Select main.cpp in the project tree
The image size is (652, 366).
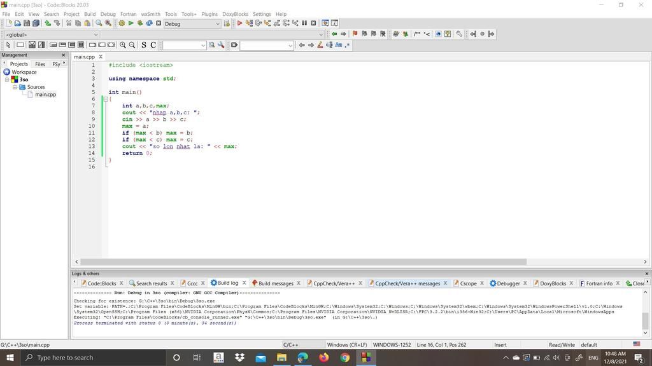(45, 95)
